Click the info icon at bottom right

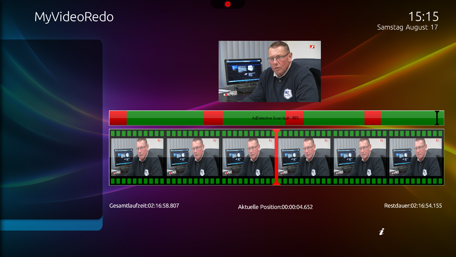click(x=381, y=232)
